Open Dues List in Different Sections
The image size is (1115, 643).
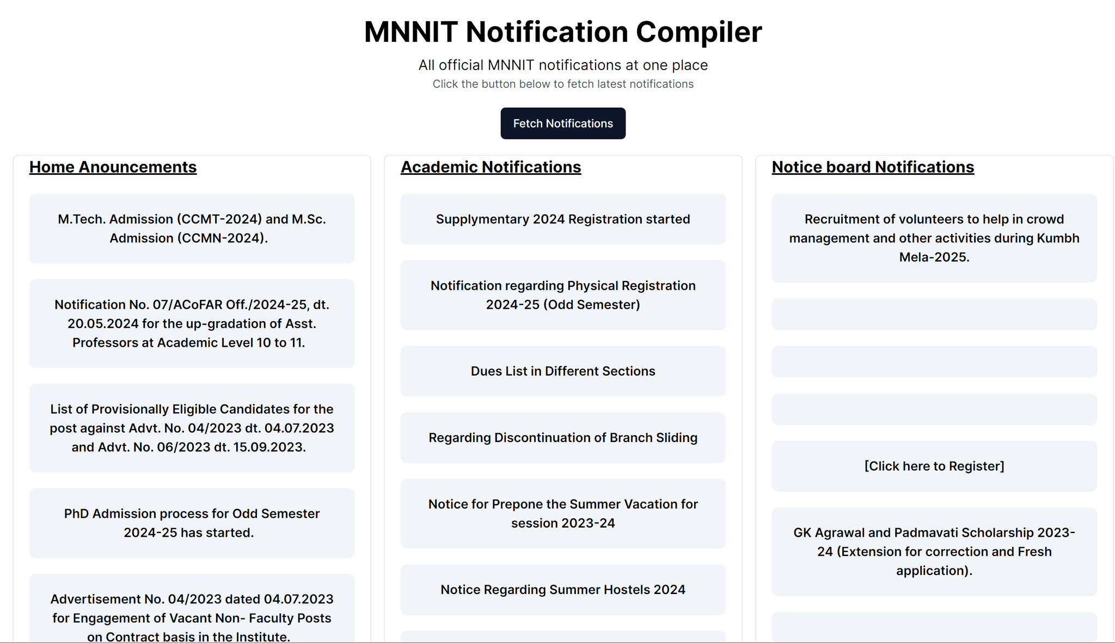(563, 371)
